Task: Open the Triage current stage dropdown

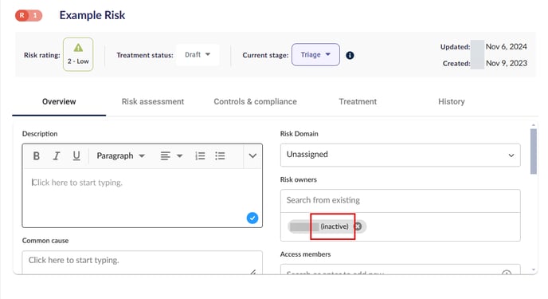Action: [315, 54]
